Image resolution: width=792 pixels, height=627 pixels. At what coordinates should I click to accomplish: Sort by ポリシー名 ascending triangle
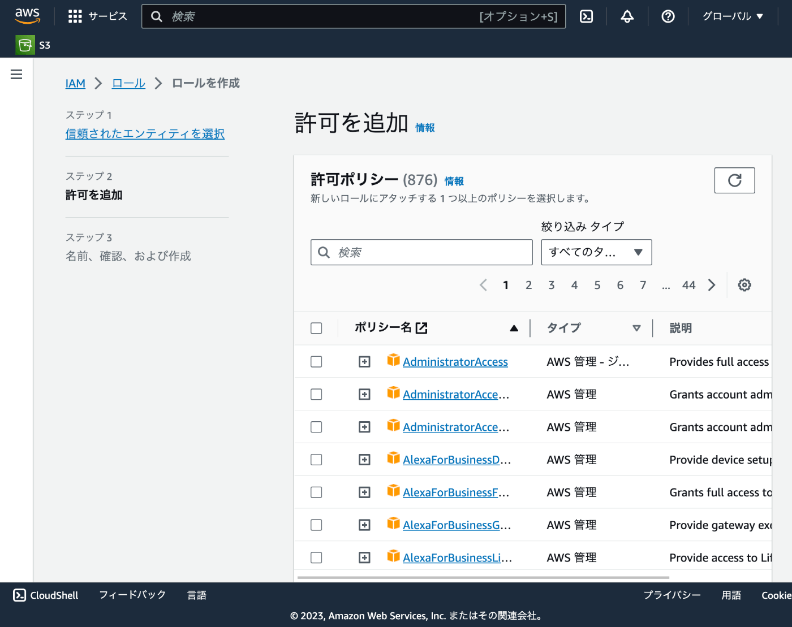pos(514,328)
